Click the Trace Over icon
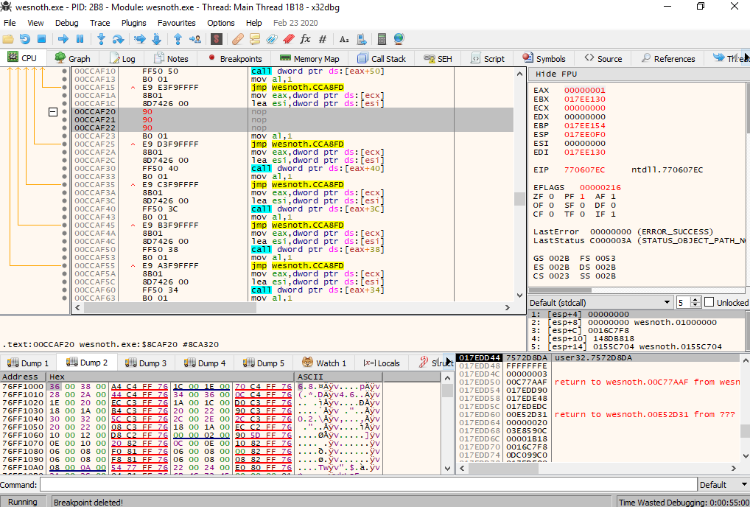This screenshot has width=750, height=507. (156, 39)
